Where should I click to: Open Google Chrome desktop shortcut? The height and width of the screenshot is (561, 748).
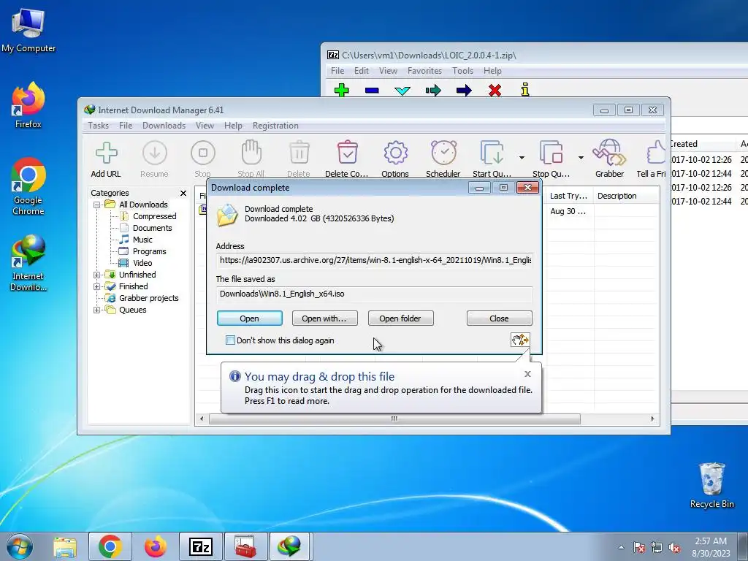28,186
